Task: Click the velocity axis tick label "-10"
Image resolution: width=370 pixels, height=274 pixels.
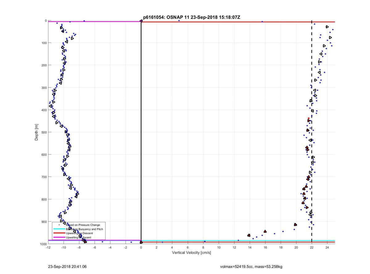Action: coord(64,247)
